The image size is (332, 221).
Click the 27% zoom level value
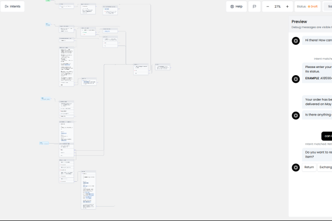coord(277,7)
